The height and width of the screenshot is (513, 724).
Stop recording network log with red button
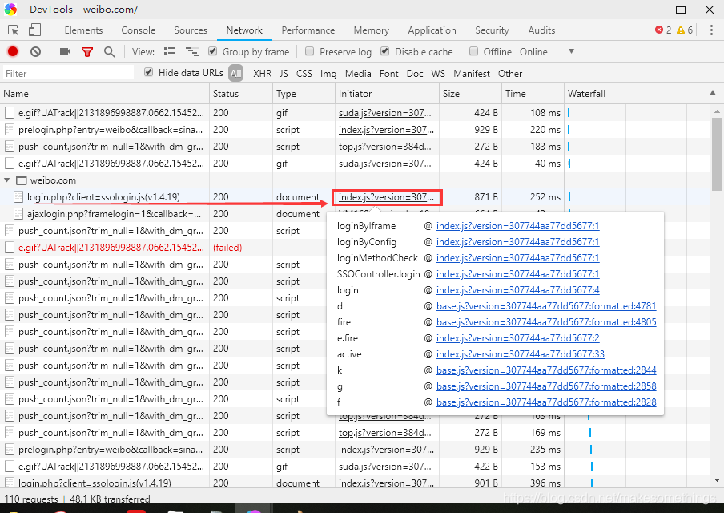coord(13,52)
